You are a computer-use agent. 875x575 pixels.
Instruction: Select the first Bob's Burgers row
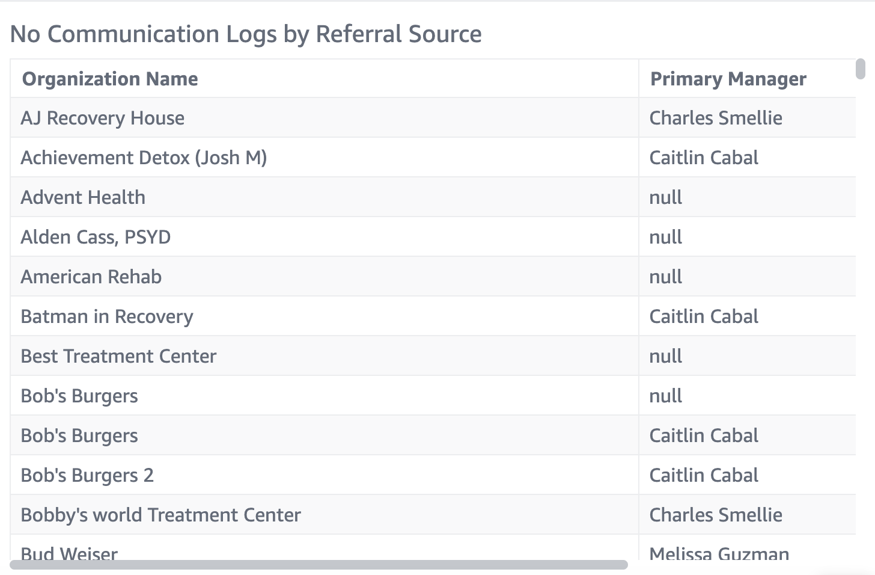click(79, 395)
